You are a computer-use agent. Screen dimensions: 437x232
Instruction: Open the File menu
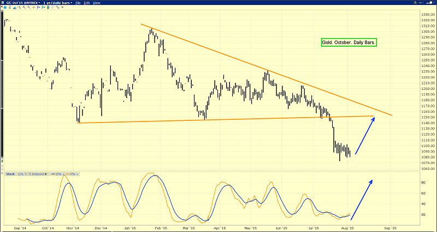pyautogui.click(x=79, y=3)
